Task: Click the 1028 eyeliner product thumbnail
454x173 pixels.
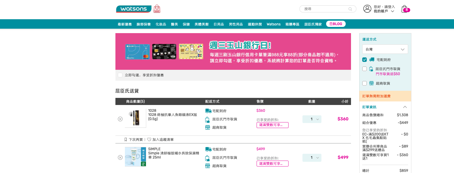Action: (x=136, y=118)
